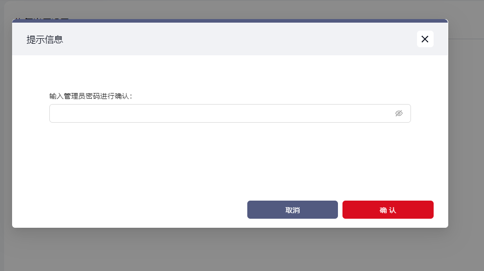Toggle password visibility with the eye icon
Image resolution: width=484 pixels, height=271 pixels.
[399, 113]
